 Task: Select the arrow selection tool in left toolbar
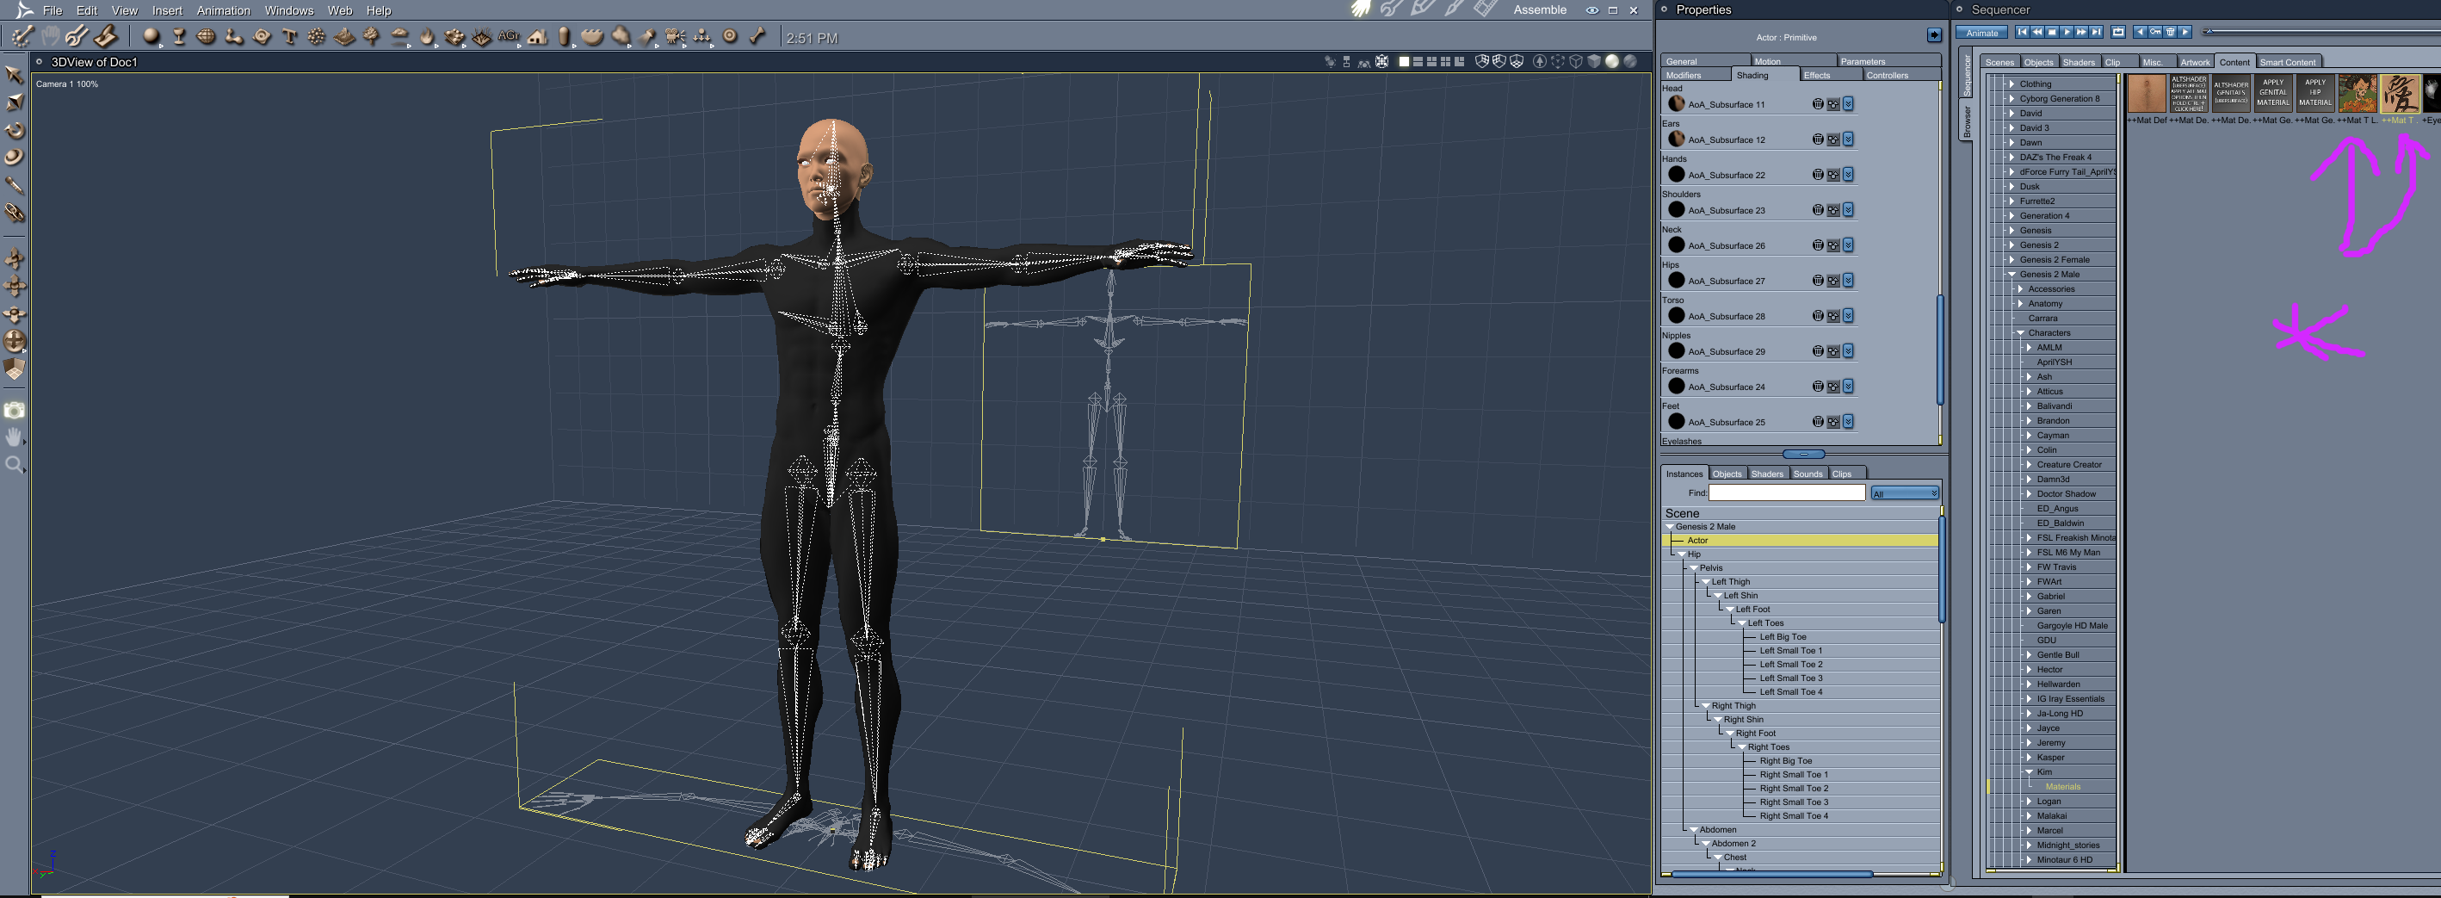coord(15,75)
